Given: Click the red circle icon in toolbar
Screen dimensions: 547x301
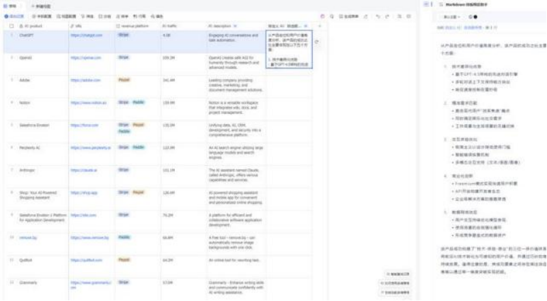Looking at the screenshot, I should coord(322,16).
